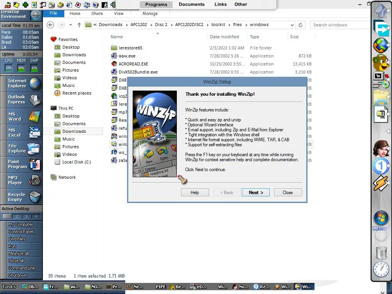Sort files by the Date modified column
The height and width of the screenshot is (294, 392).
[224, 37]
